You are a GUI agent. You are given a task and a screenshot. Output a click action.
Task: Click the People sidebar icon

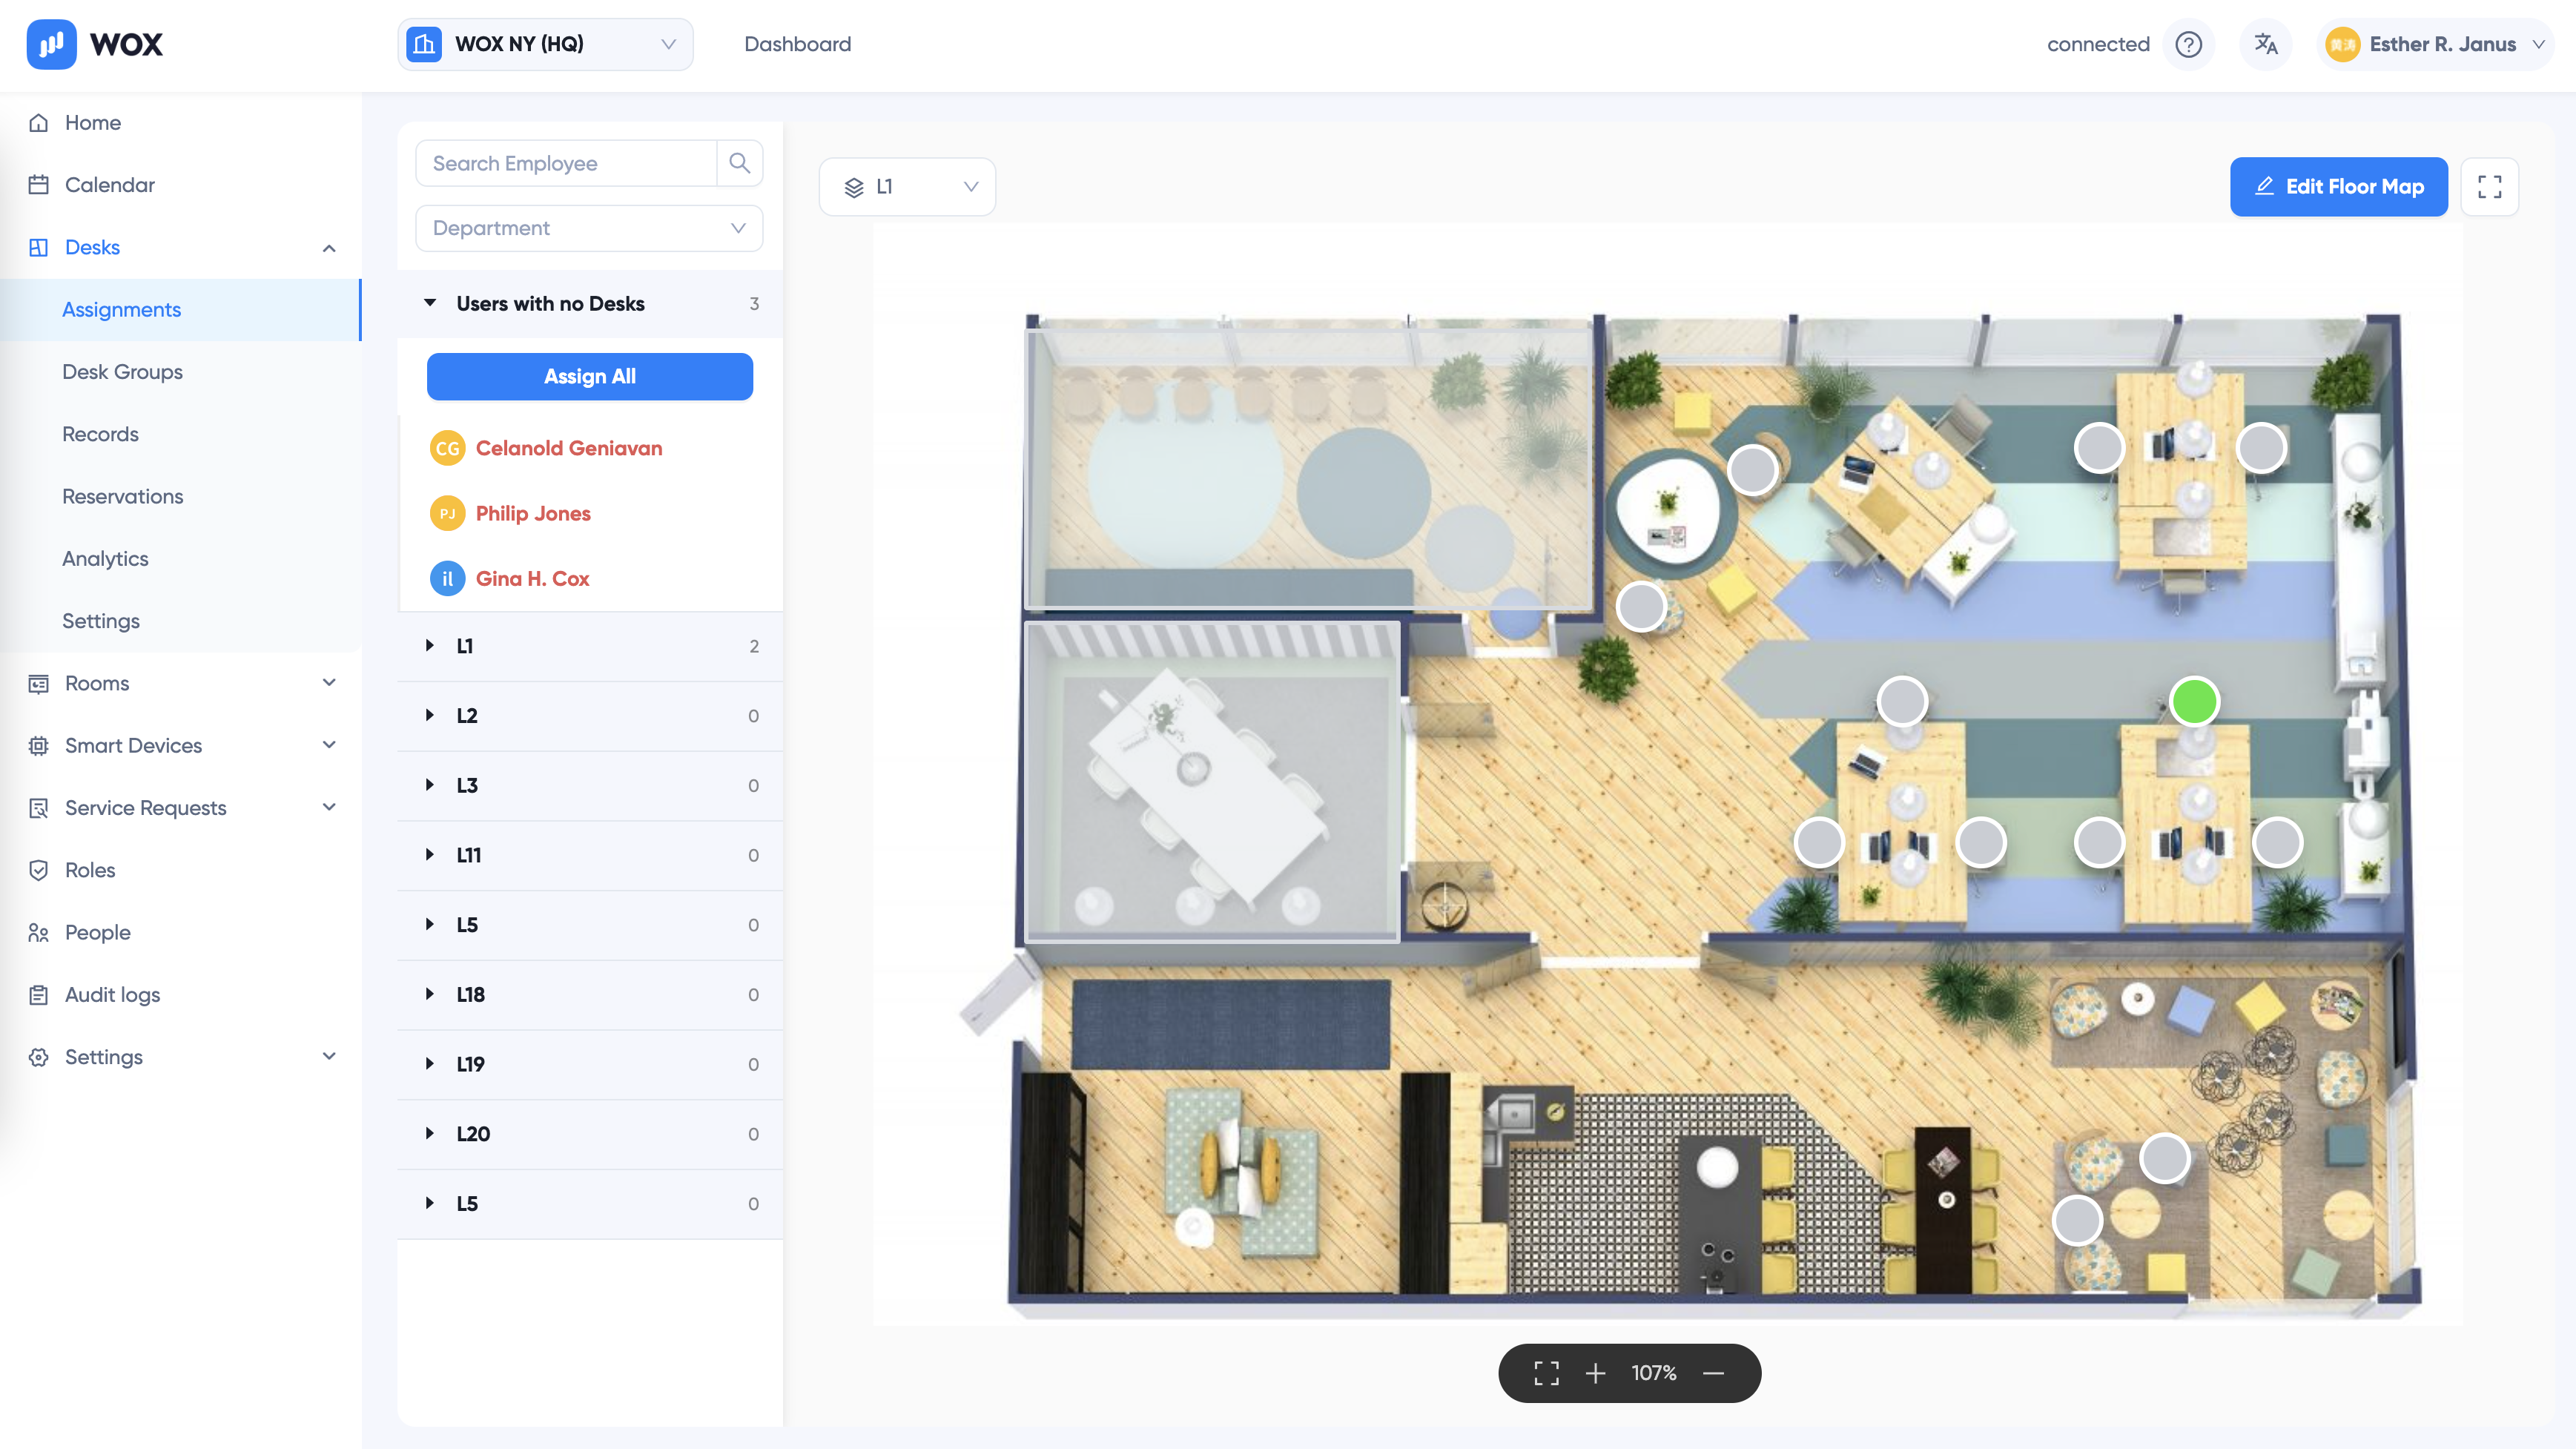39,932
